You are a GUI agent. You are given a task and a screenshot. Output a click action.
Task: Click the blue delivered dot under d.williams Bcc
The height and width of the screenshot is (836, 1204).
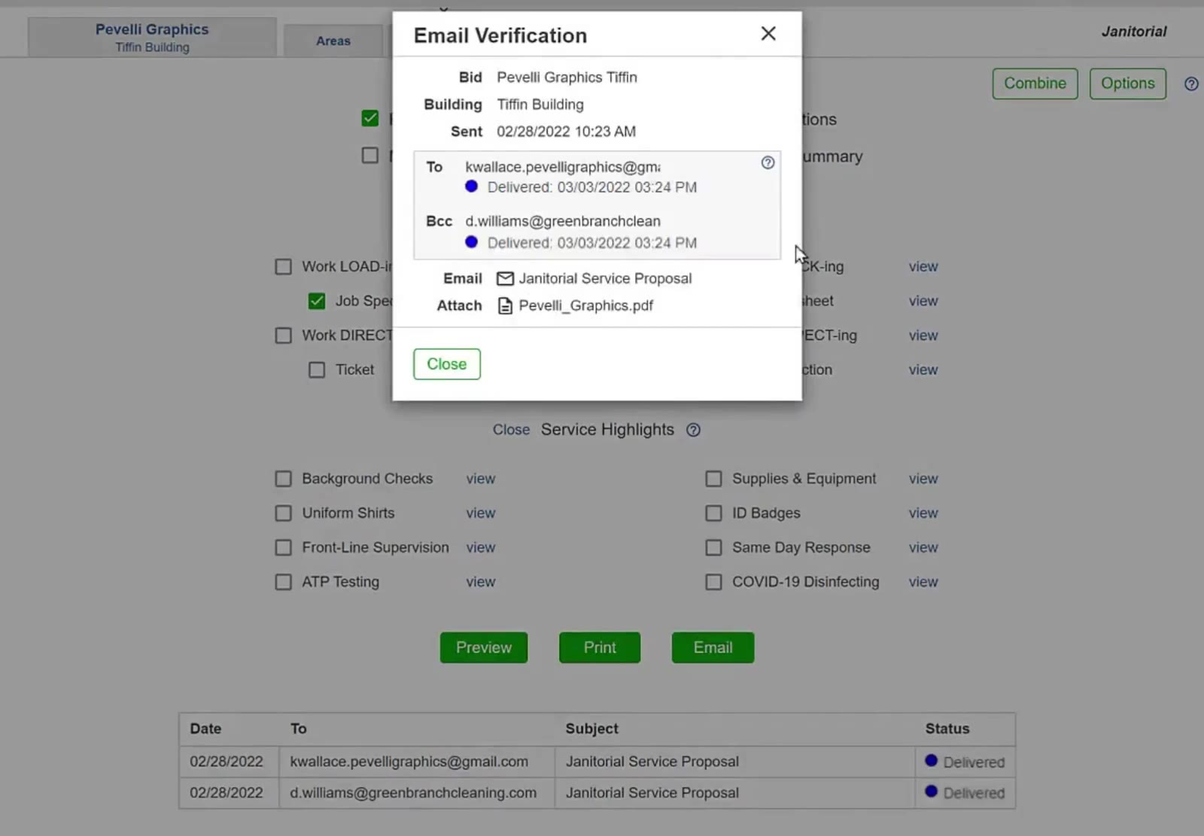click(471, 242)
